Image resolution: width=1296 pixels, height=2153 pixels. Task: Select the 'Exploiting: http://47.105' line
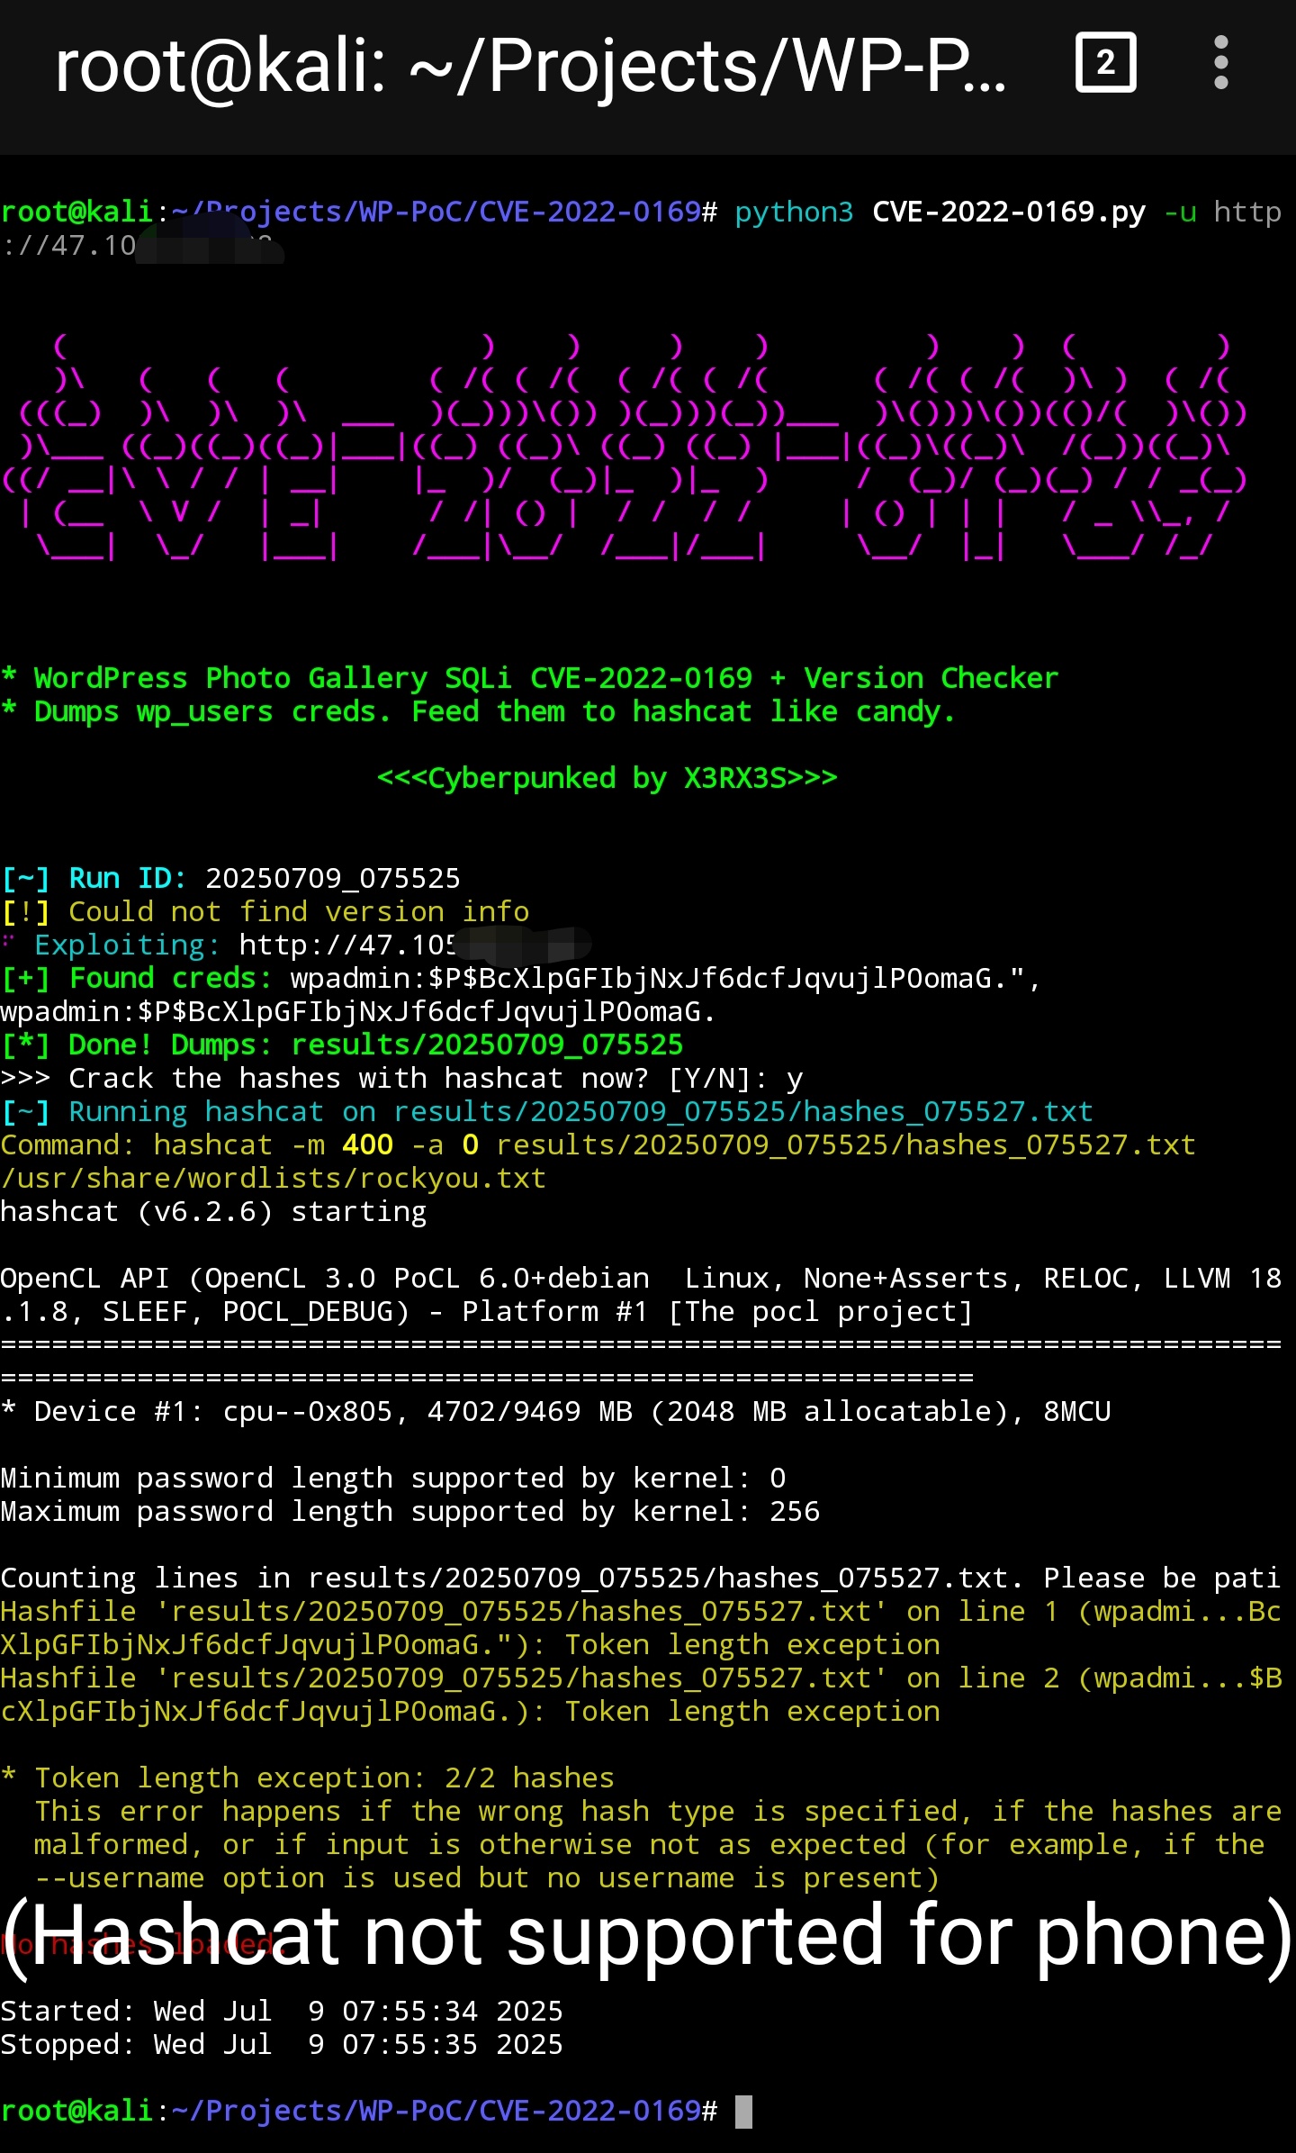pos(295,945)
